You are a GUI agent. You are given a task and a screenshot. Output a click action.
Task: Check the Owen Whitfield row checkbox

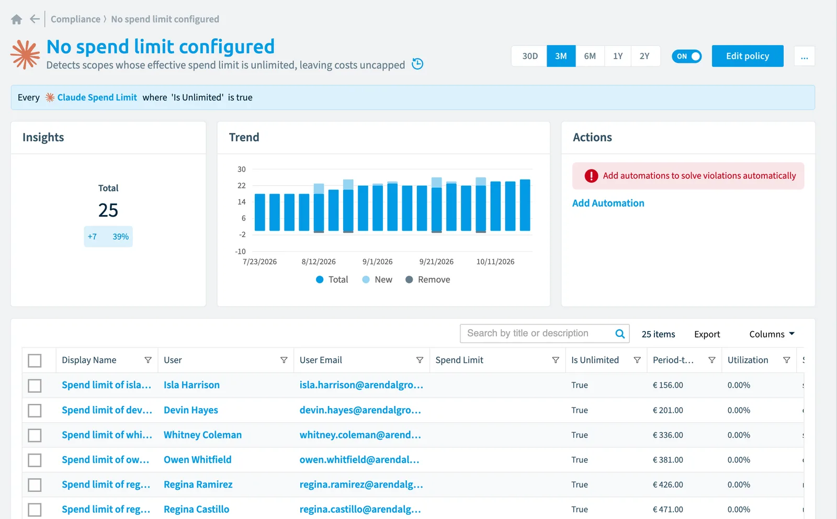point(35,460)
